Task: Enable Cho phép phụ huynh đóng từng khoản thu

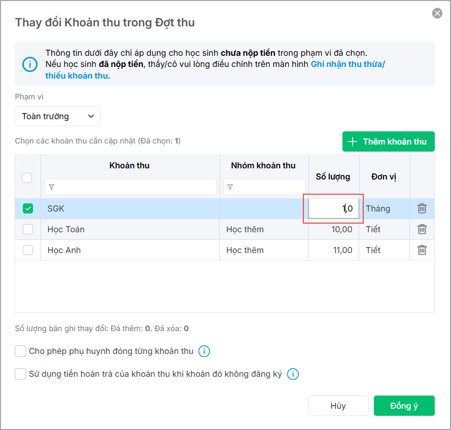Action: [x=21, y=351]
